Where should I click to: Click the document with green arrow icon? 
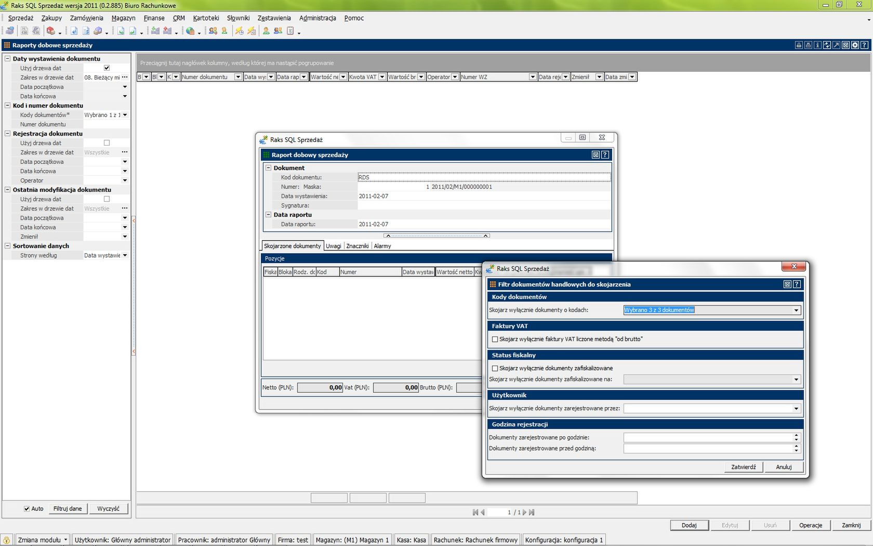(x=121, y=31)
